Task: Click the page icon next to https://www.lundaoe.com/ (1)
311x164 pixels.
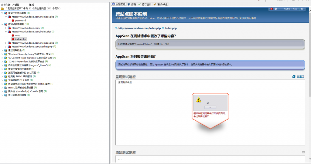Action: (9, 28)
